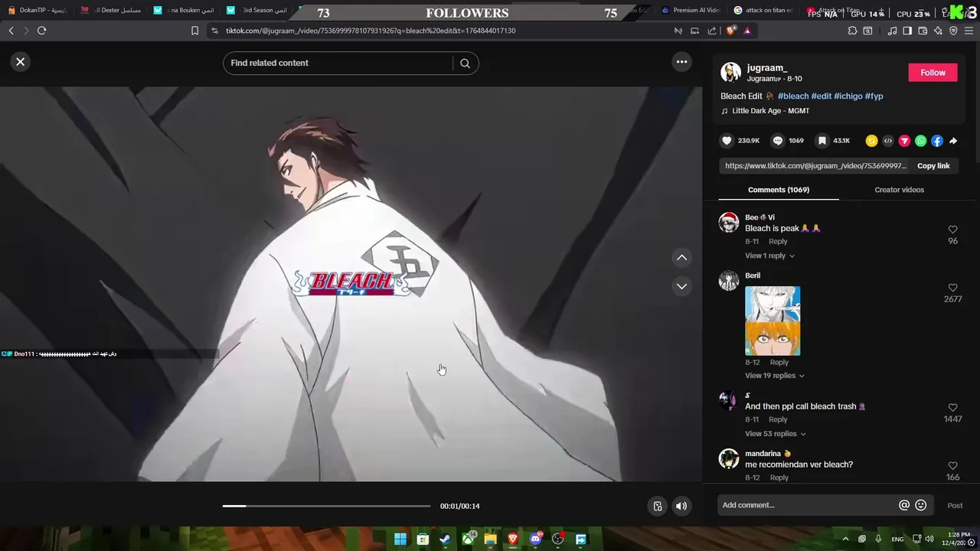
Task: Go to next video with down arrow
Action: pos(681,286)
